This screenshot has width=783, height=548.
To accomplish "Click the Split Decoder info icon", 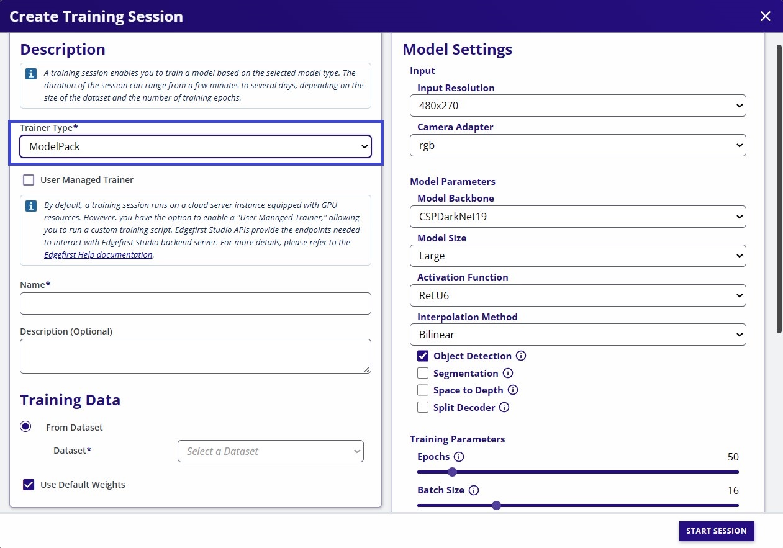I will pyautogui.click(x=504, y=407).
